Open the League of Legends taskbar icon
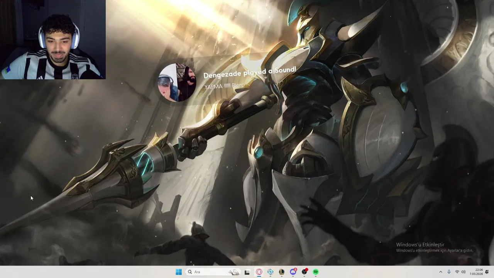 click(282, 272)
